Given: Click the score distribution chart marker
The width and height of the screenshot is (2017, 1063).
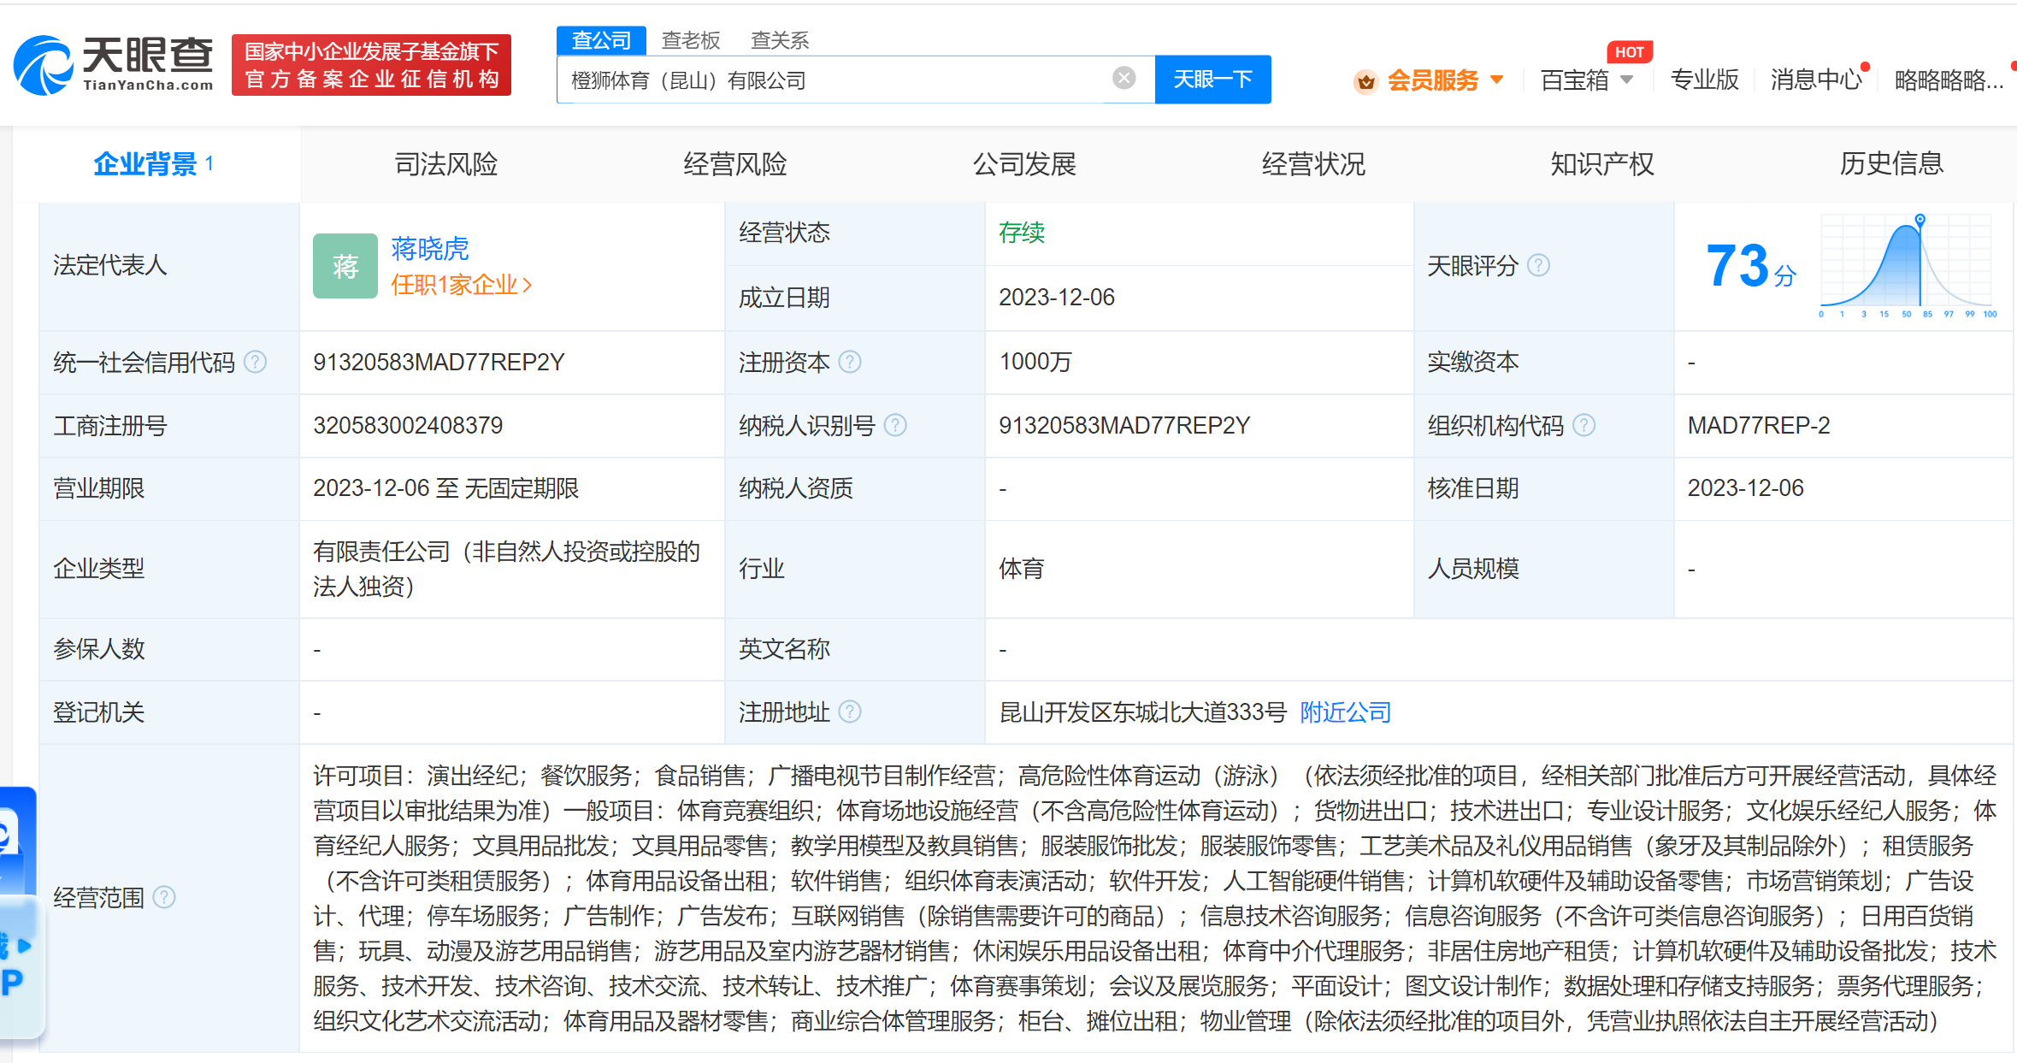Looking at the screenshot, I should (x=1920, y=221).
